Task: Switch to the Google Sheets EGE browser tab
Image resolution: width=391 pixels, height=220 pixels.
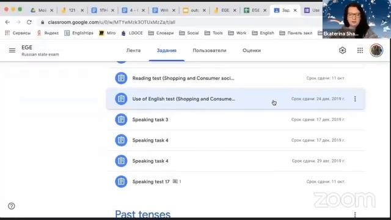Action: pos(254,10)
